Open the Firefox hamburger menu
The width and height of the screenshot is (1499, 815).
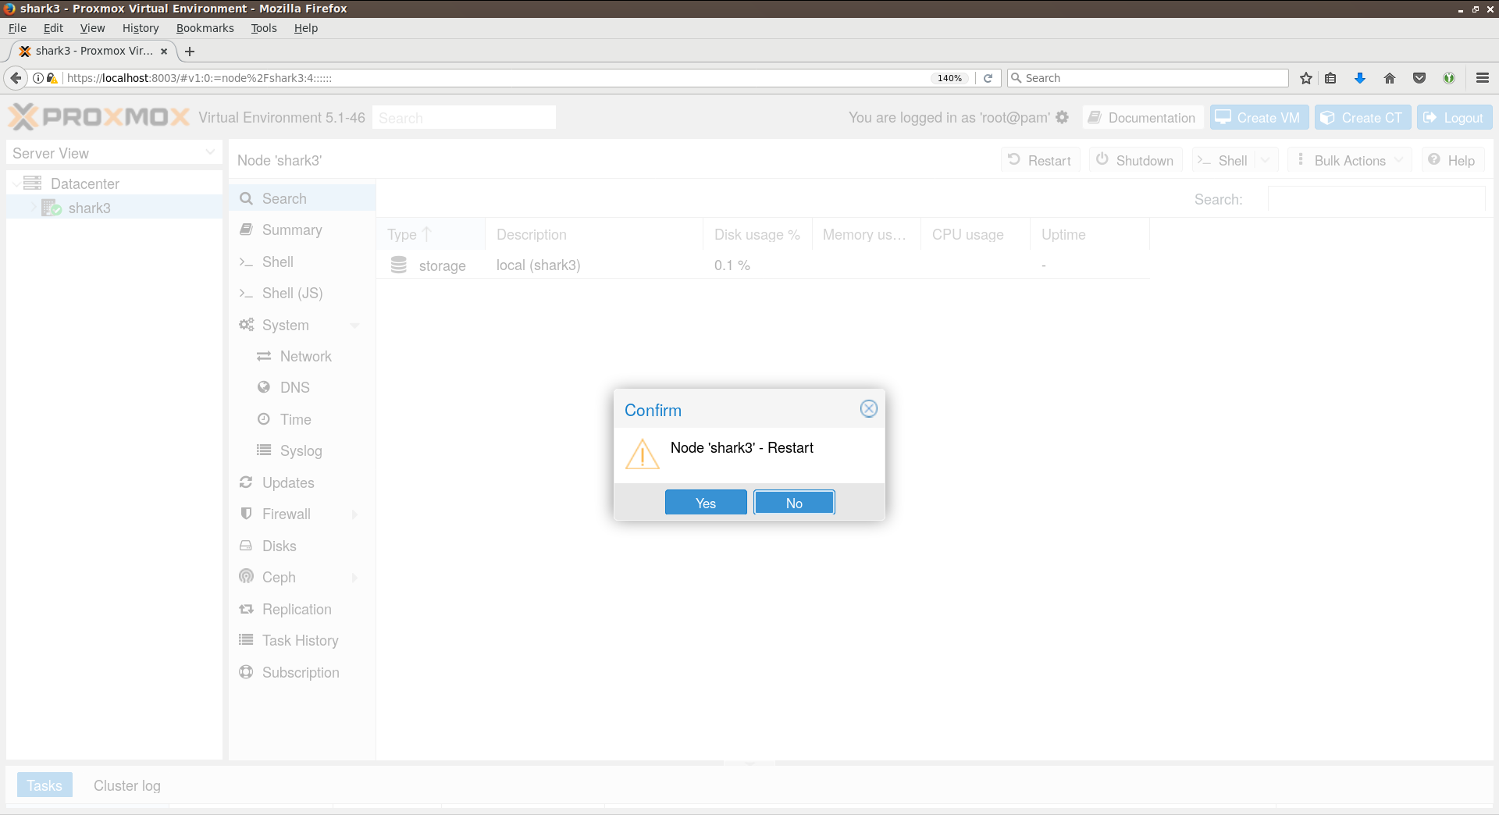(x=1483, y=78)
